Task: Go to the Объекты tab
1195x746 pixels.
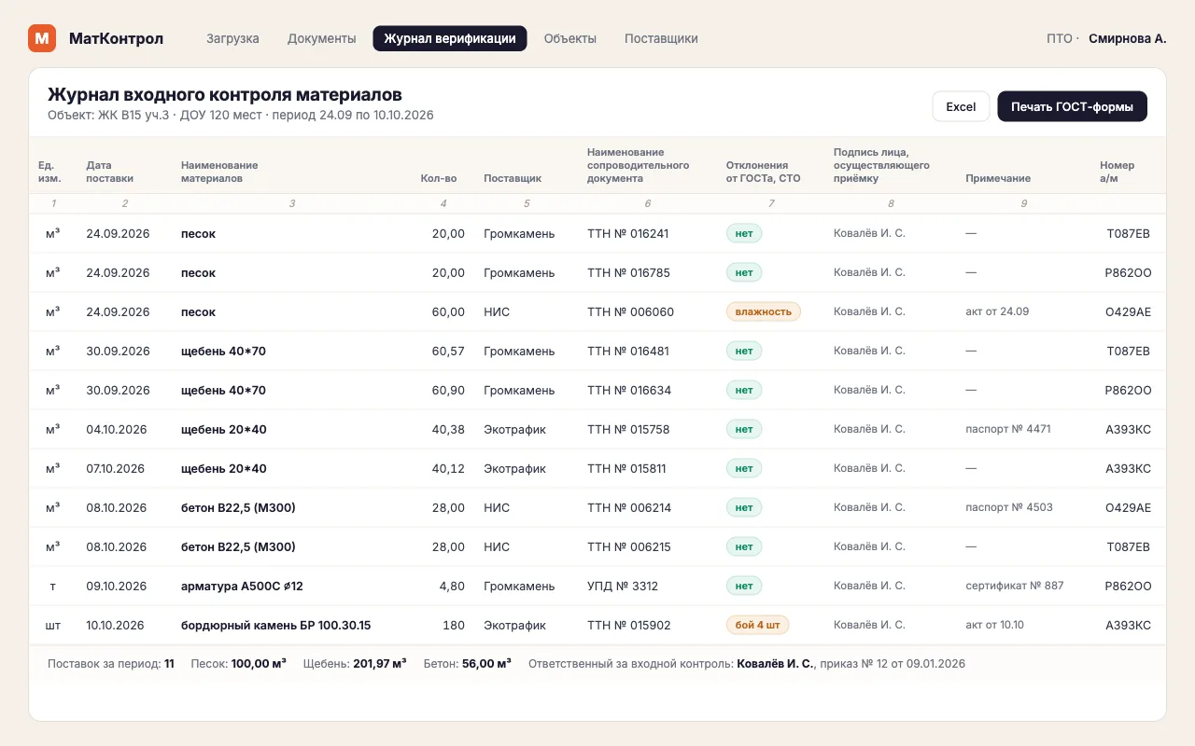Action: (569, 38)
